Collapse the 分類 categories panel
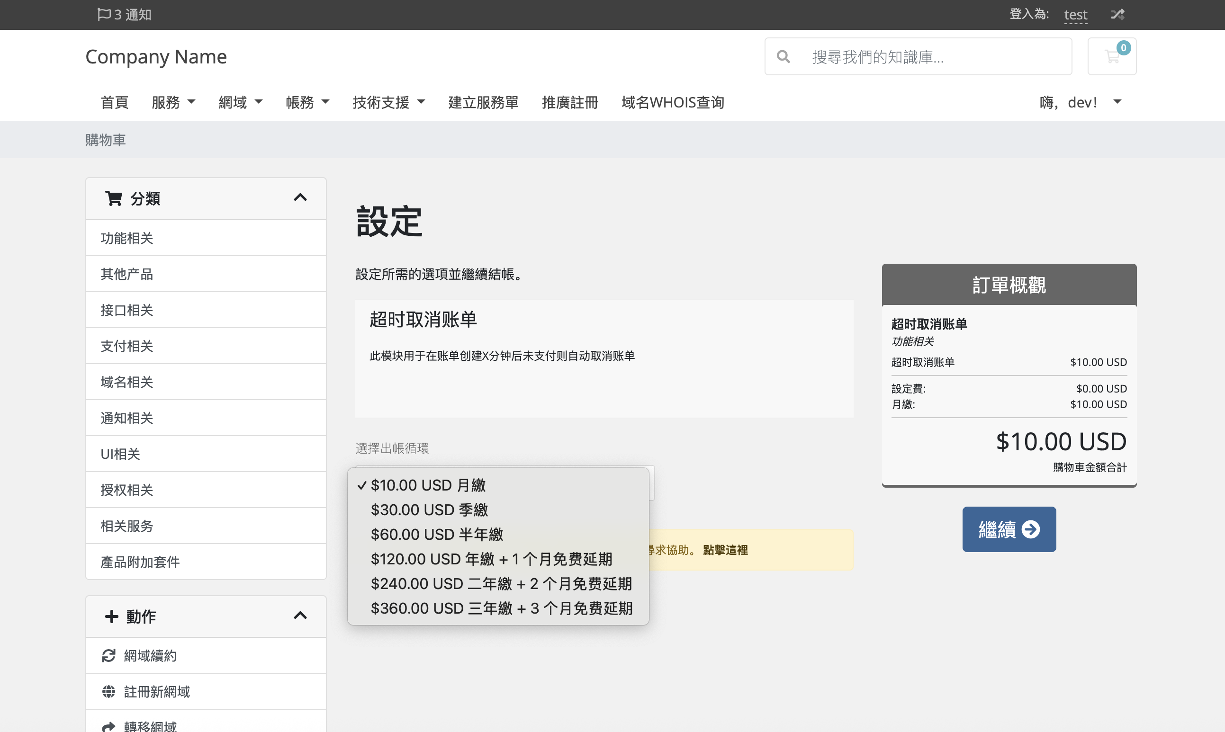This screenshot has height=732, width=1225. click(300, 198)
